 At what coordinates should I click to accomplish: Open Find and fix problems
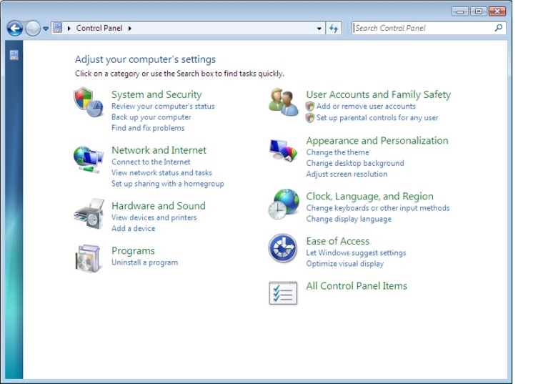(x=148, y=128)
